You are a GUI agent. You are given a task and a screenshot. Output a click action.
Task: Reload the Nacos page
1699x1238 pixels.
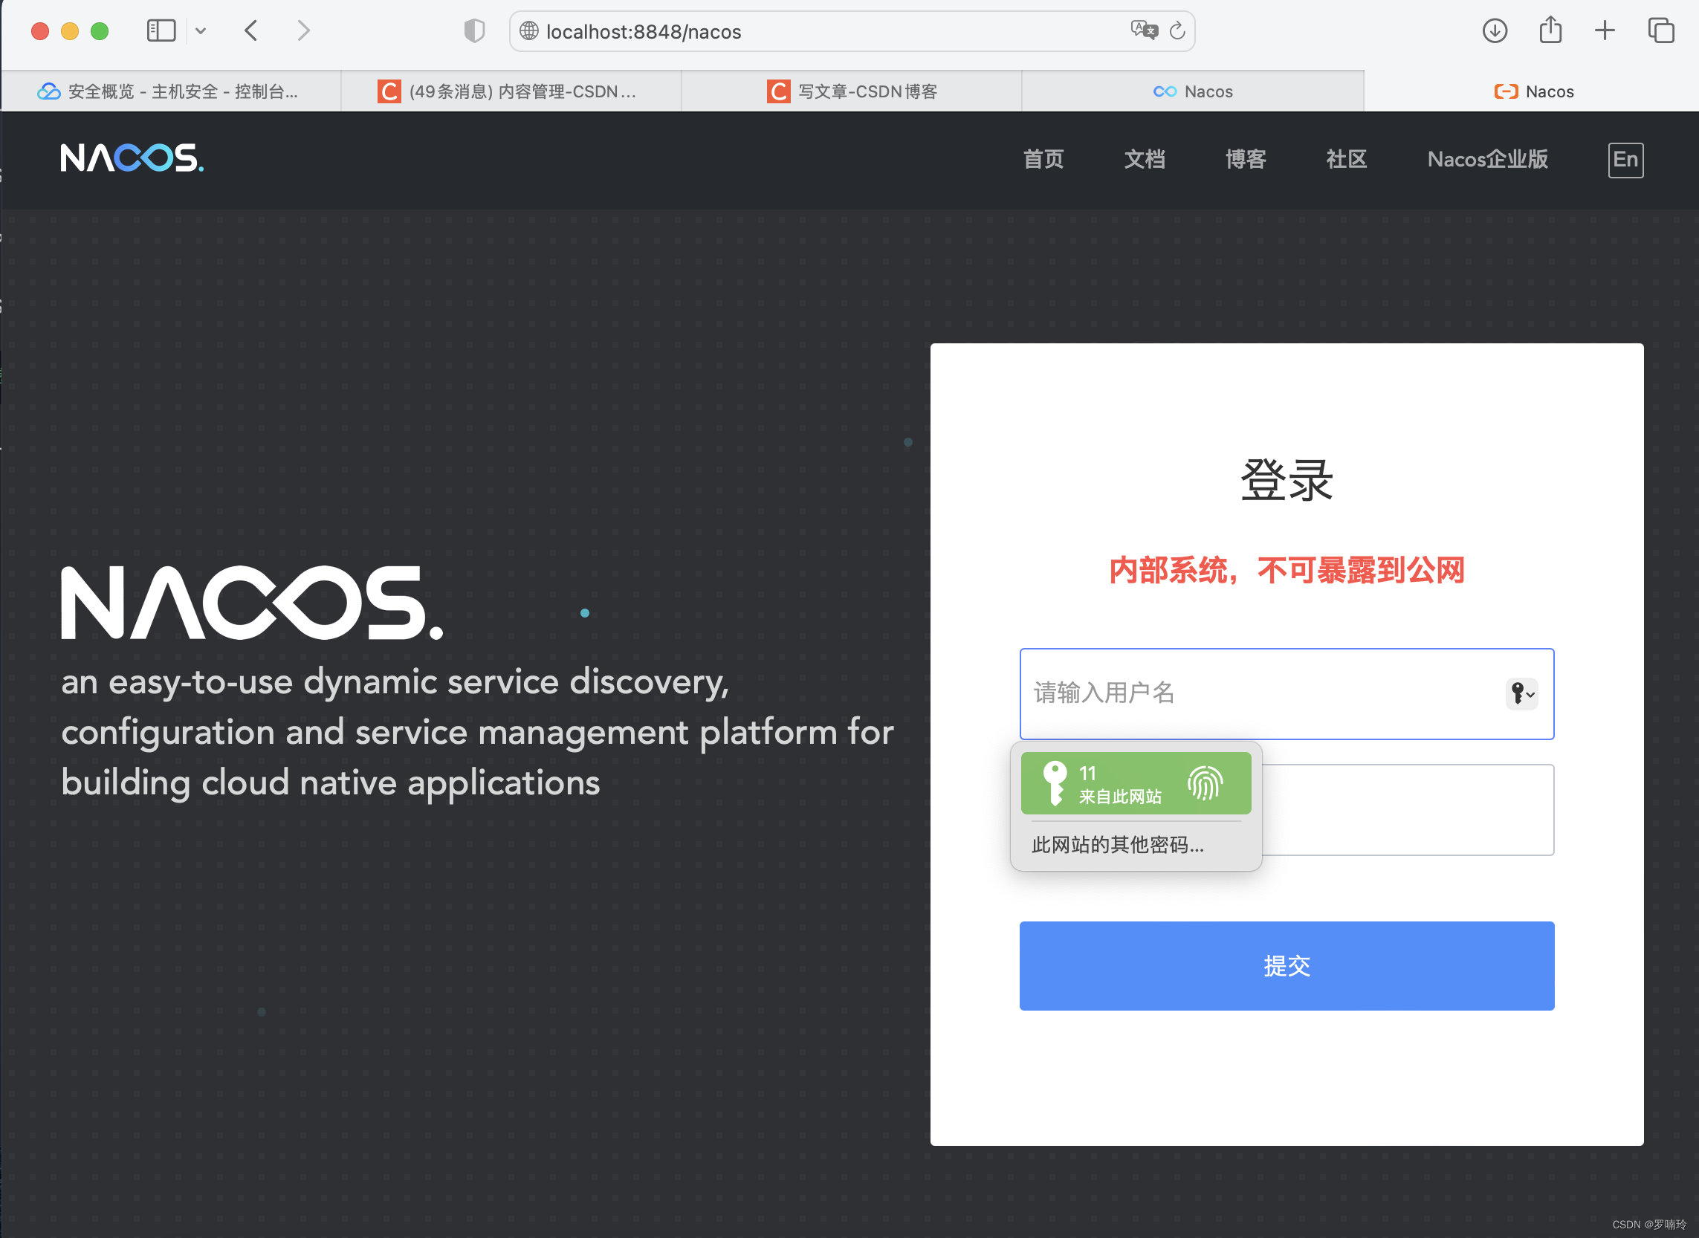tap(1177, 30)
